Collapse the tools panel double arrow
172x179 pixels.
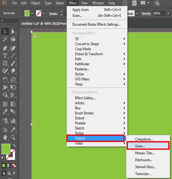[2, 21]
